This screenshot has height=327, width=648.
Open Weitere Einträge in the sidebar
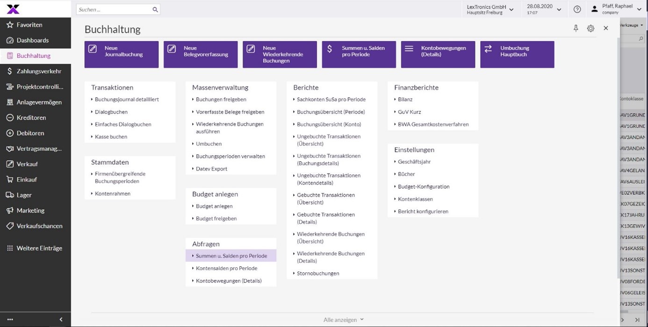tap(39, 248)
